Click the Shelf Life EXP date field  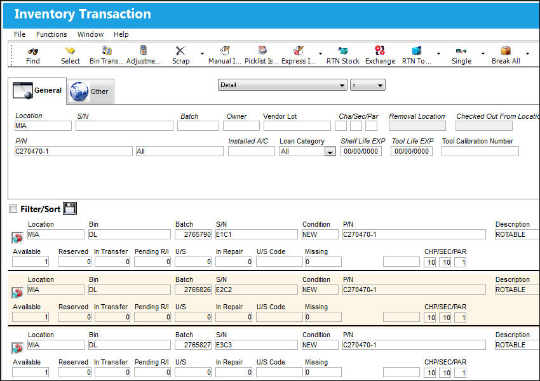click(361, 151)
